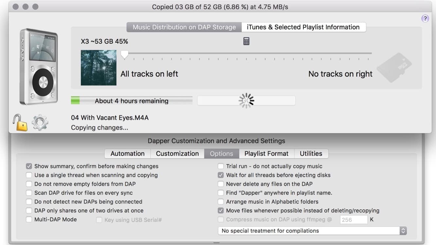This screenshot has height=245, width=436.
Task: Click the FiiO music player device image
Action: (39, 67)
